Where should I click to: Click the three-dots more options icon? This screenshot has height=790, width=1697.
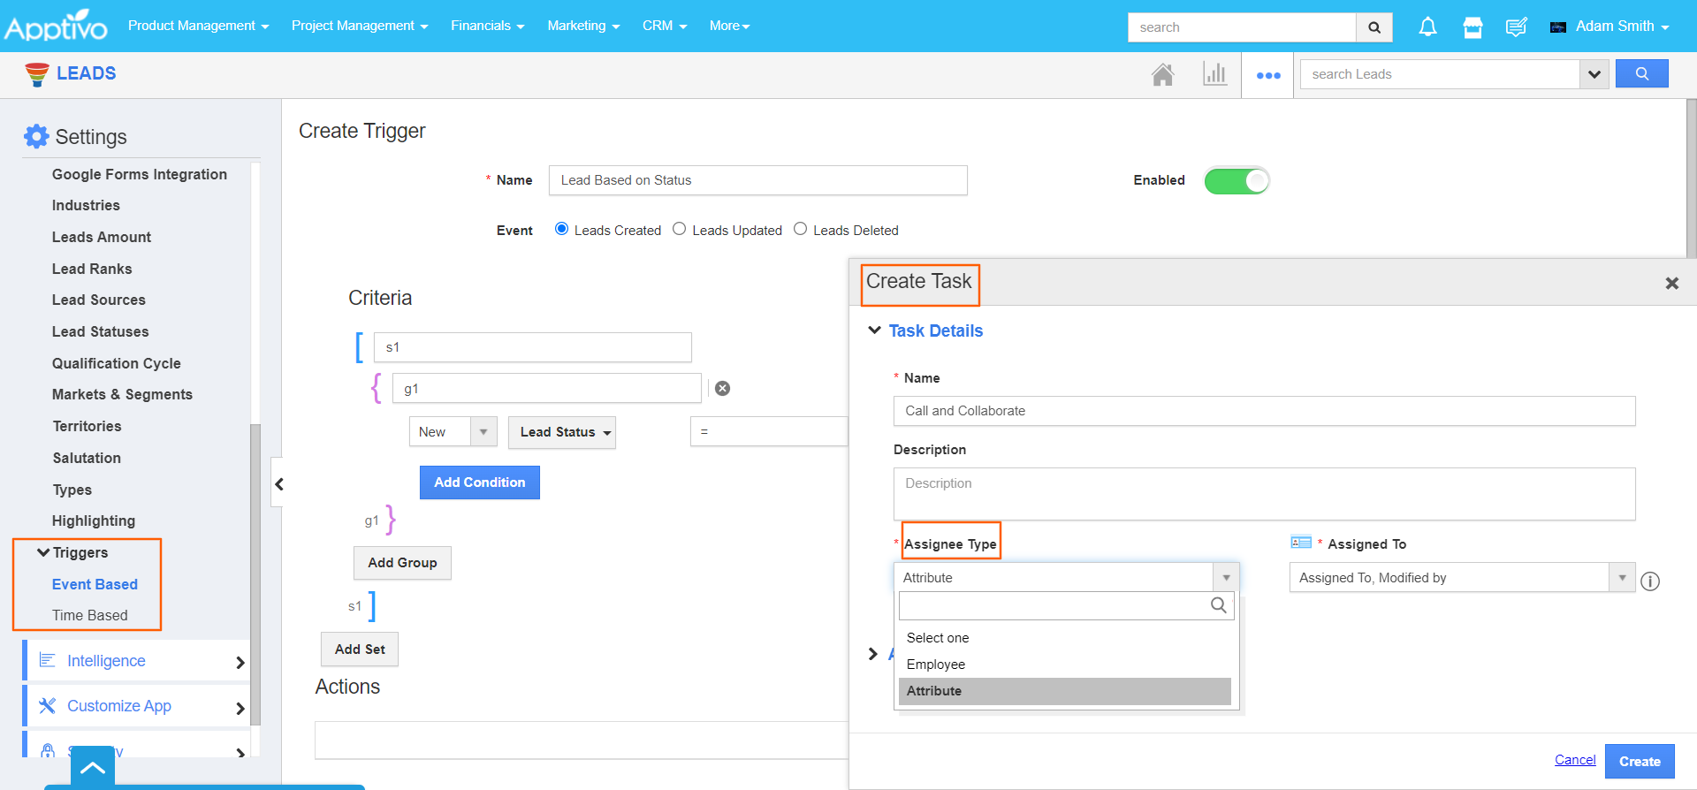(x=1268, y=76)
